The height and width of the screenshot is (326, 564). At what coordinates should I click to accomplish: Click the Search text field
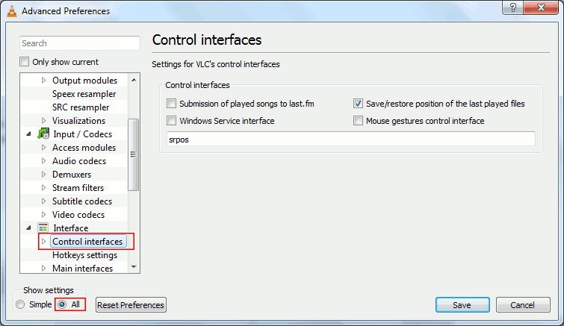(x=80, y=43)
